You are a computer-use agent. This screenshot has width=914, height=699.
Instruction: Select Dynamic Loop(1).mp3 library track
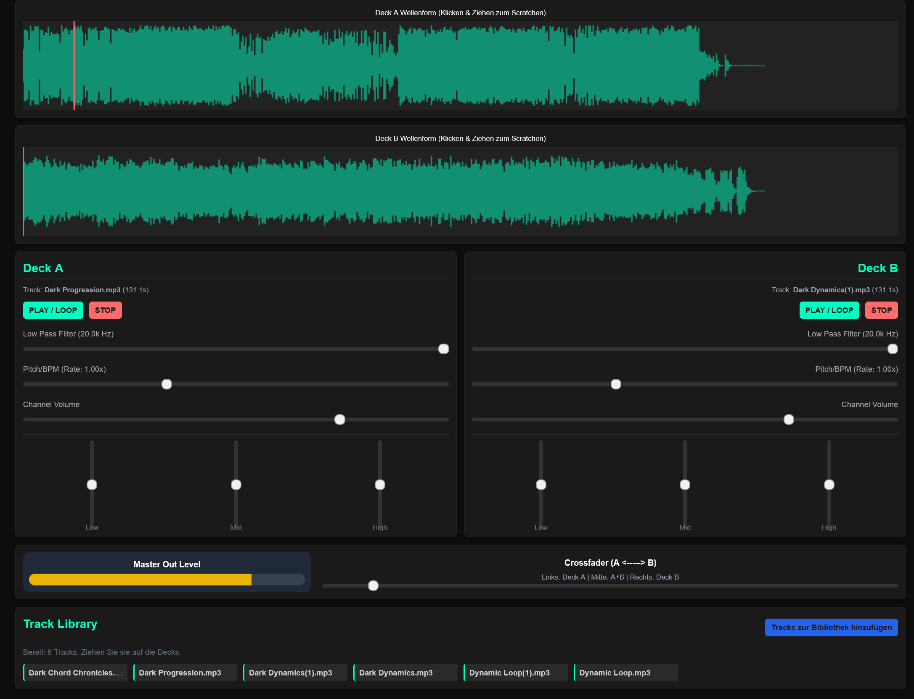[x=515, y=673]
